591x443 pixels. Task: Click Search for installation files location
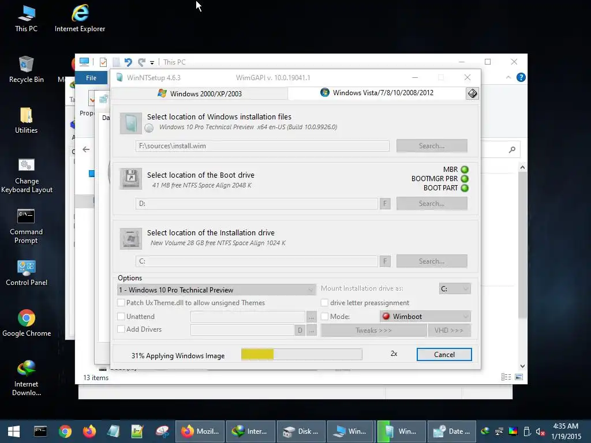pos(432,146)
